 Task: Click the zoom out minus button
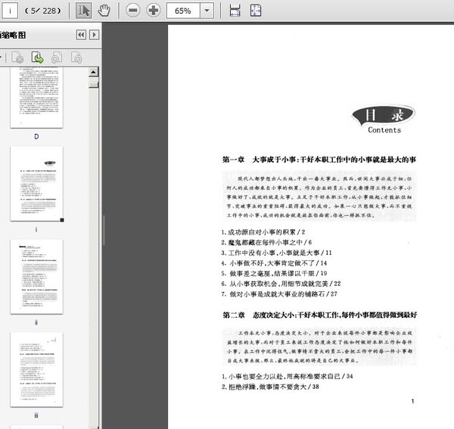133,11
